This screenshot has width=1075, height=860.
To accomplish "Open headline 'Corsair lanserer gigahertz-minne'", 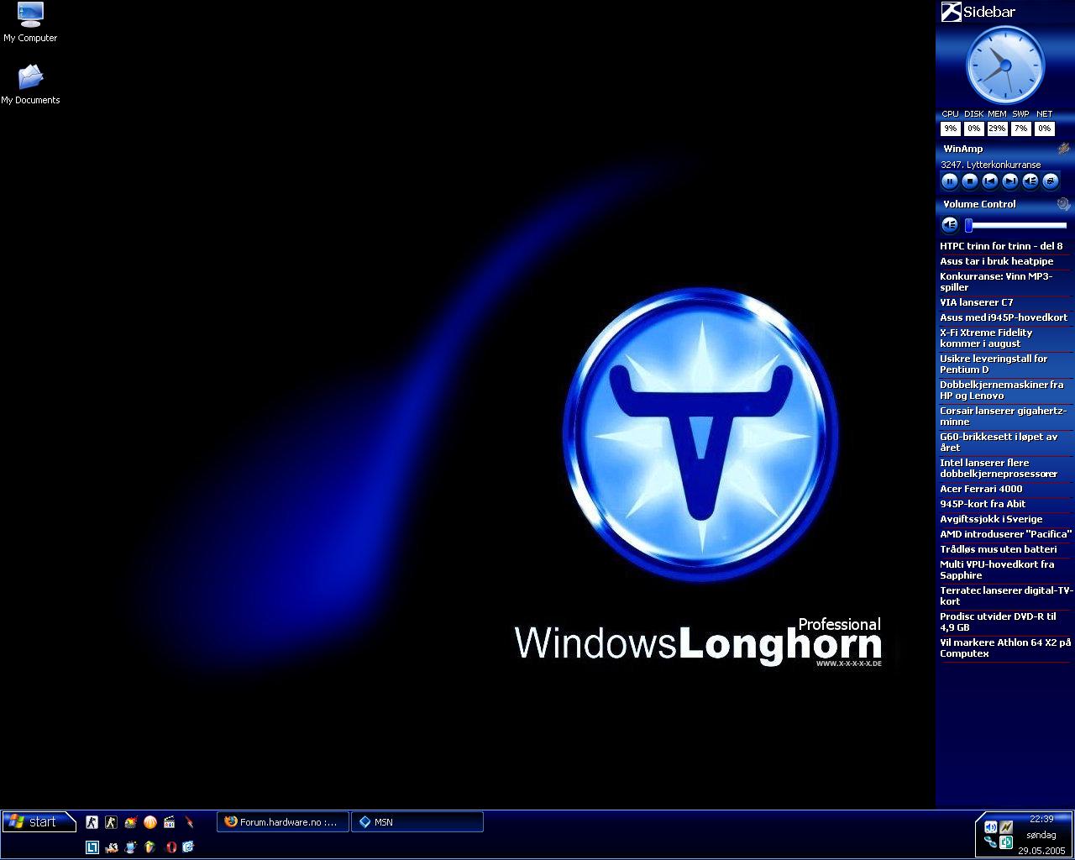I will 1003,416.
